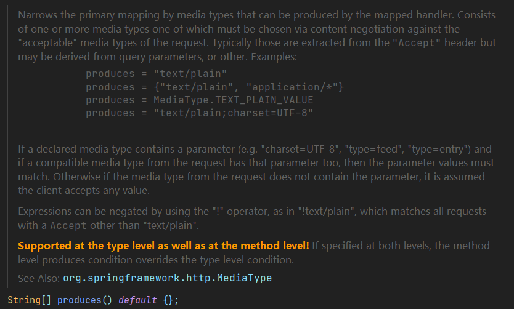Click the bold orange "Supported at the type level" text
Image resolution: width=514 pixels, height=309 pixels.
point(163,246)
